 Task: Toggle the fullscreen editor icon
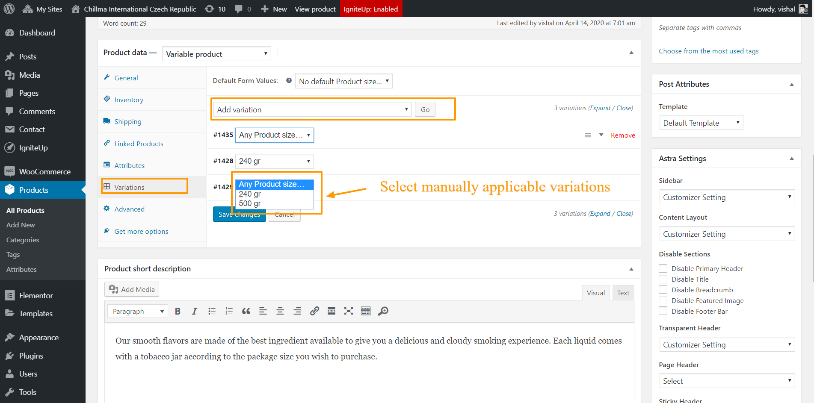coord(349,311)
